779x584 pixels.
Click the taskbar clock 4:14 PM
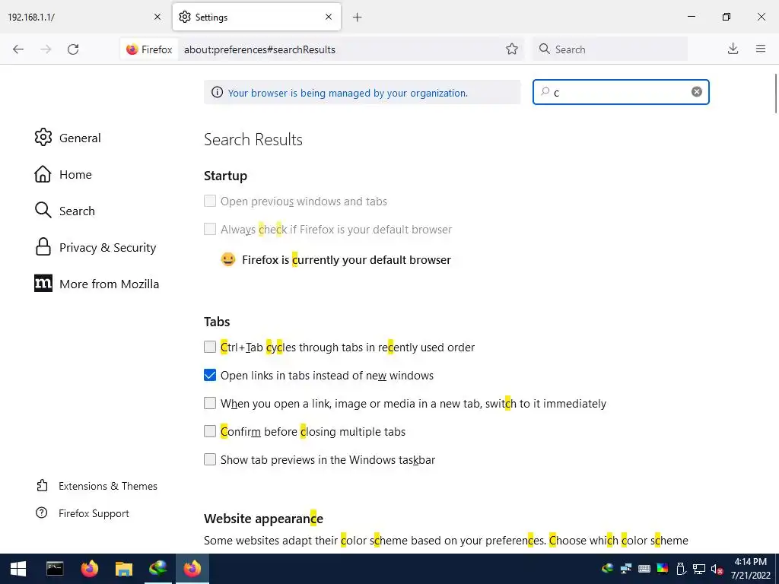click(751, 562)
